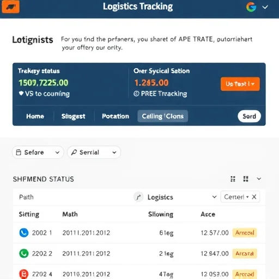Click the white Sord button
Screen dimensions: 279x279
(x=249, y=116)
